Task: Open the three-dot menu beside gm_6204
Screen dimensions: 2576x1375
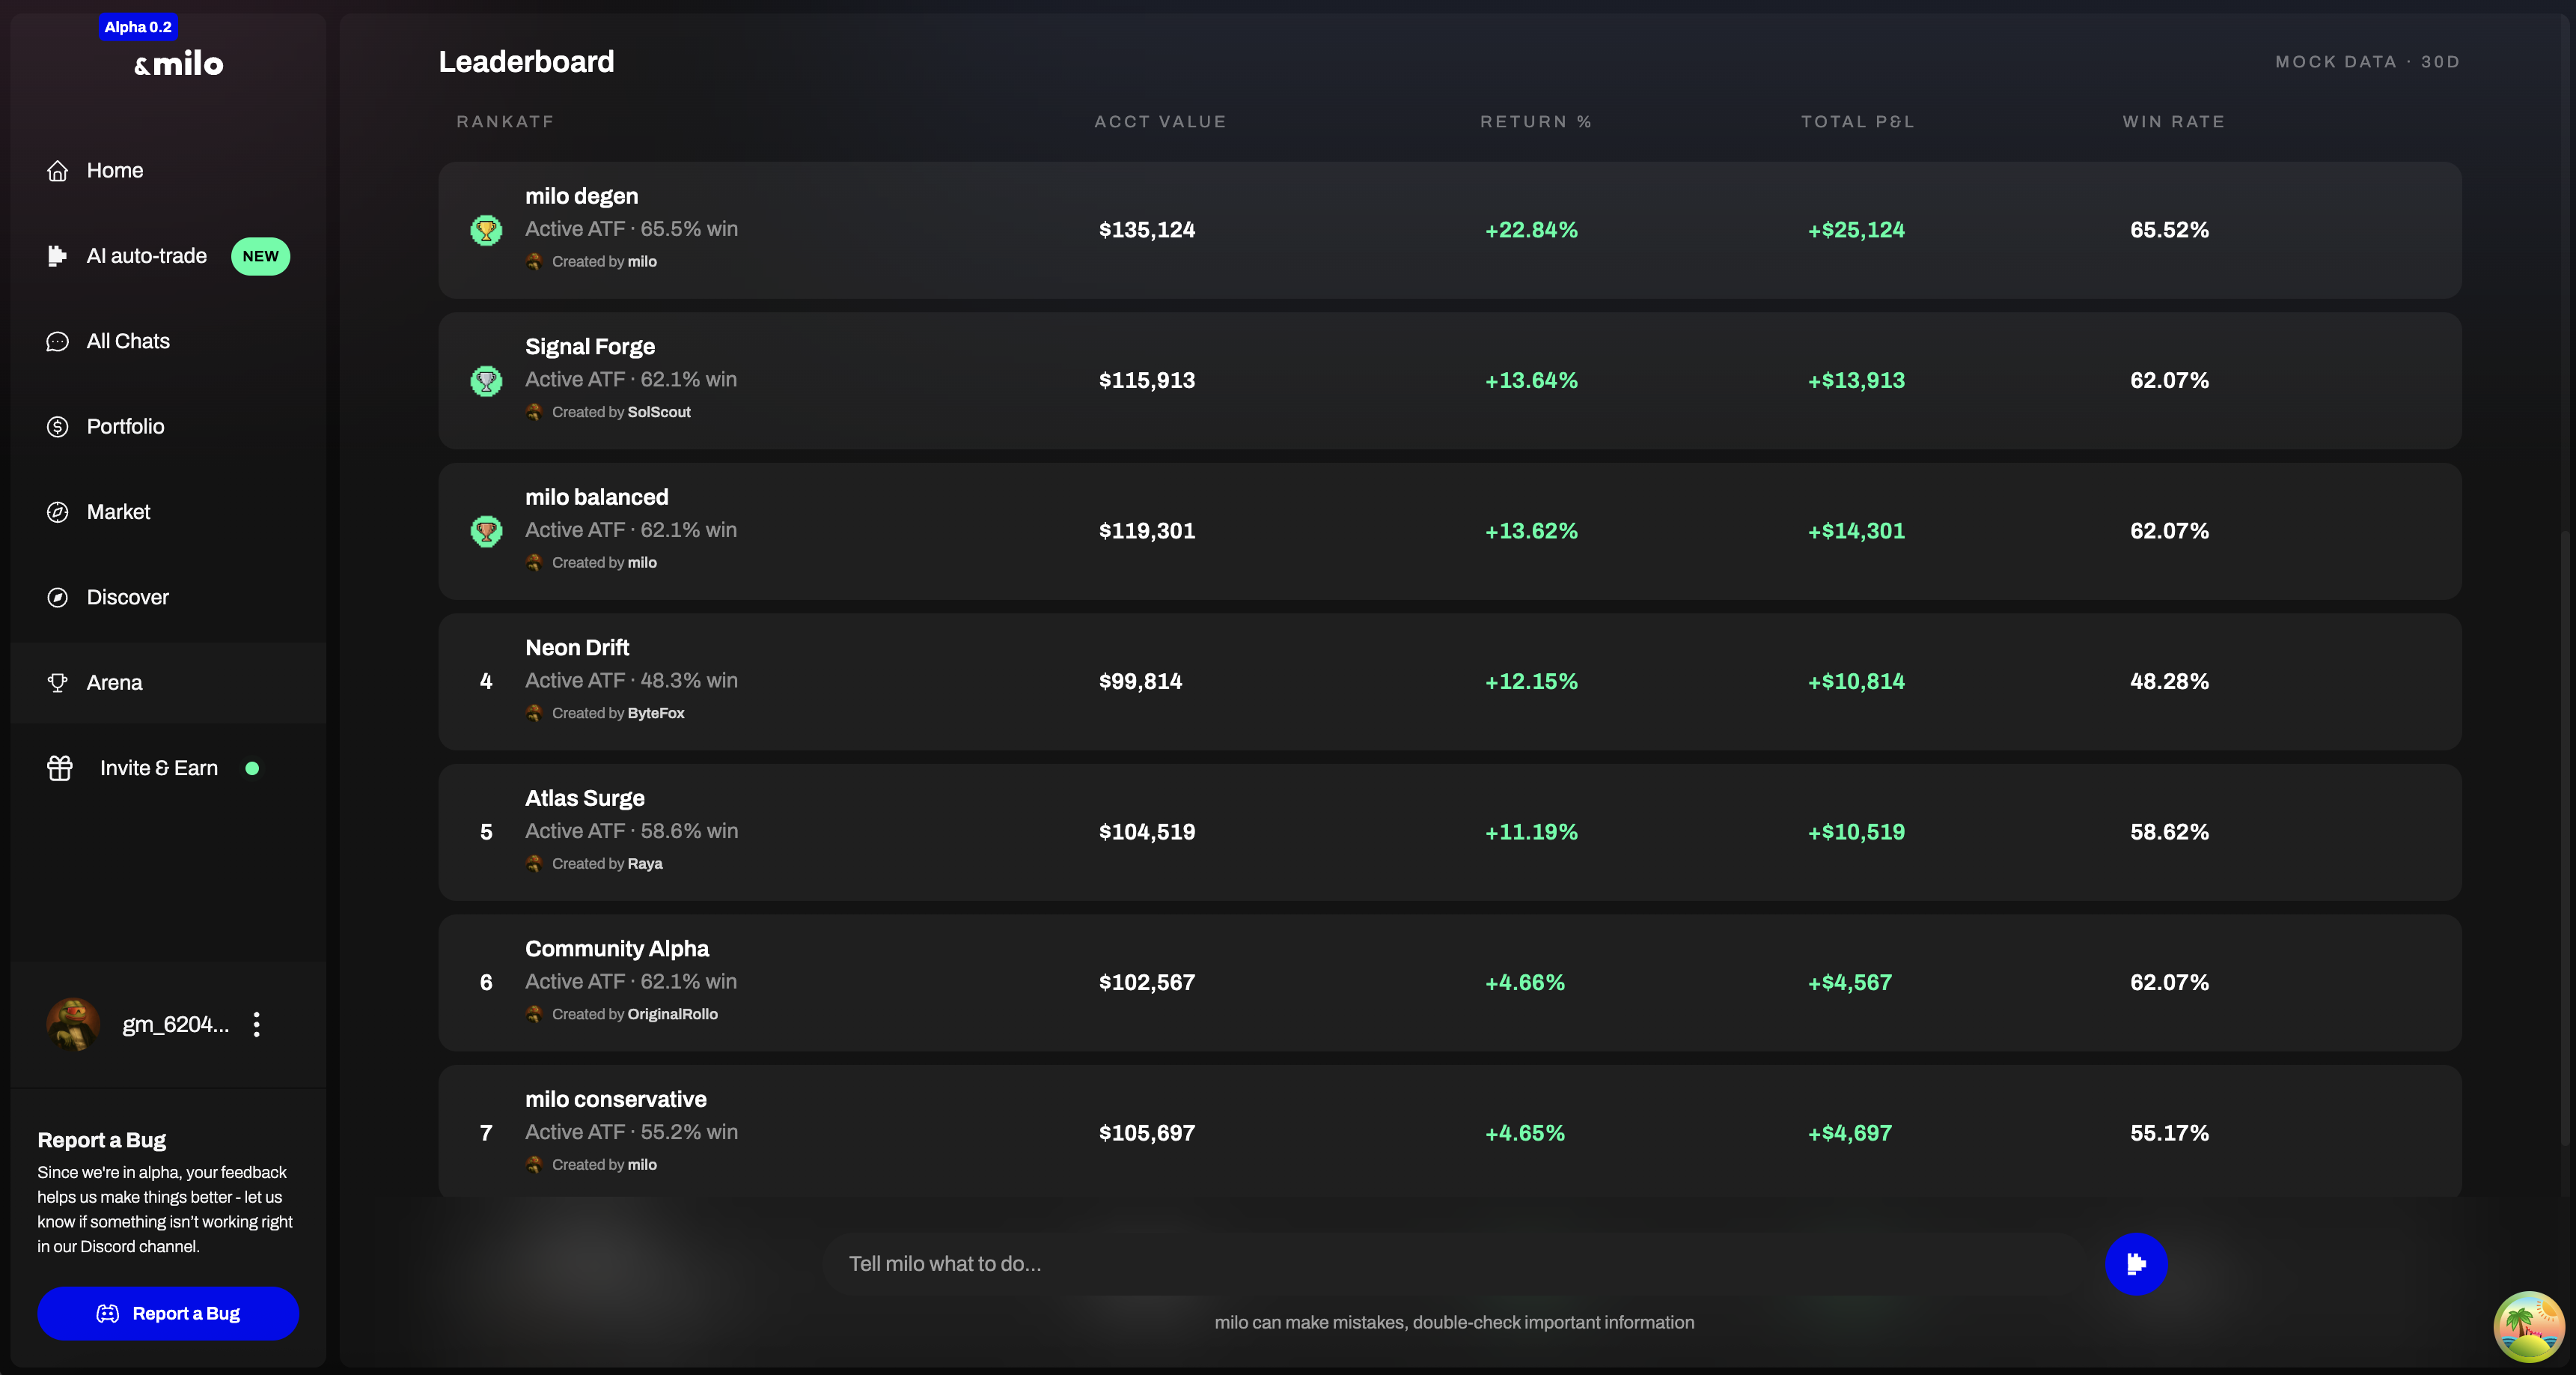Action: click(x=257, y=1024)
